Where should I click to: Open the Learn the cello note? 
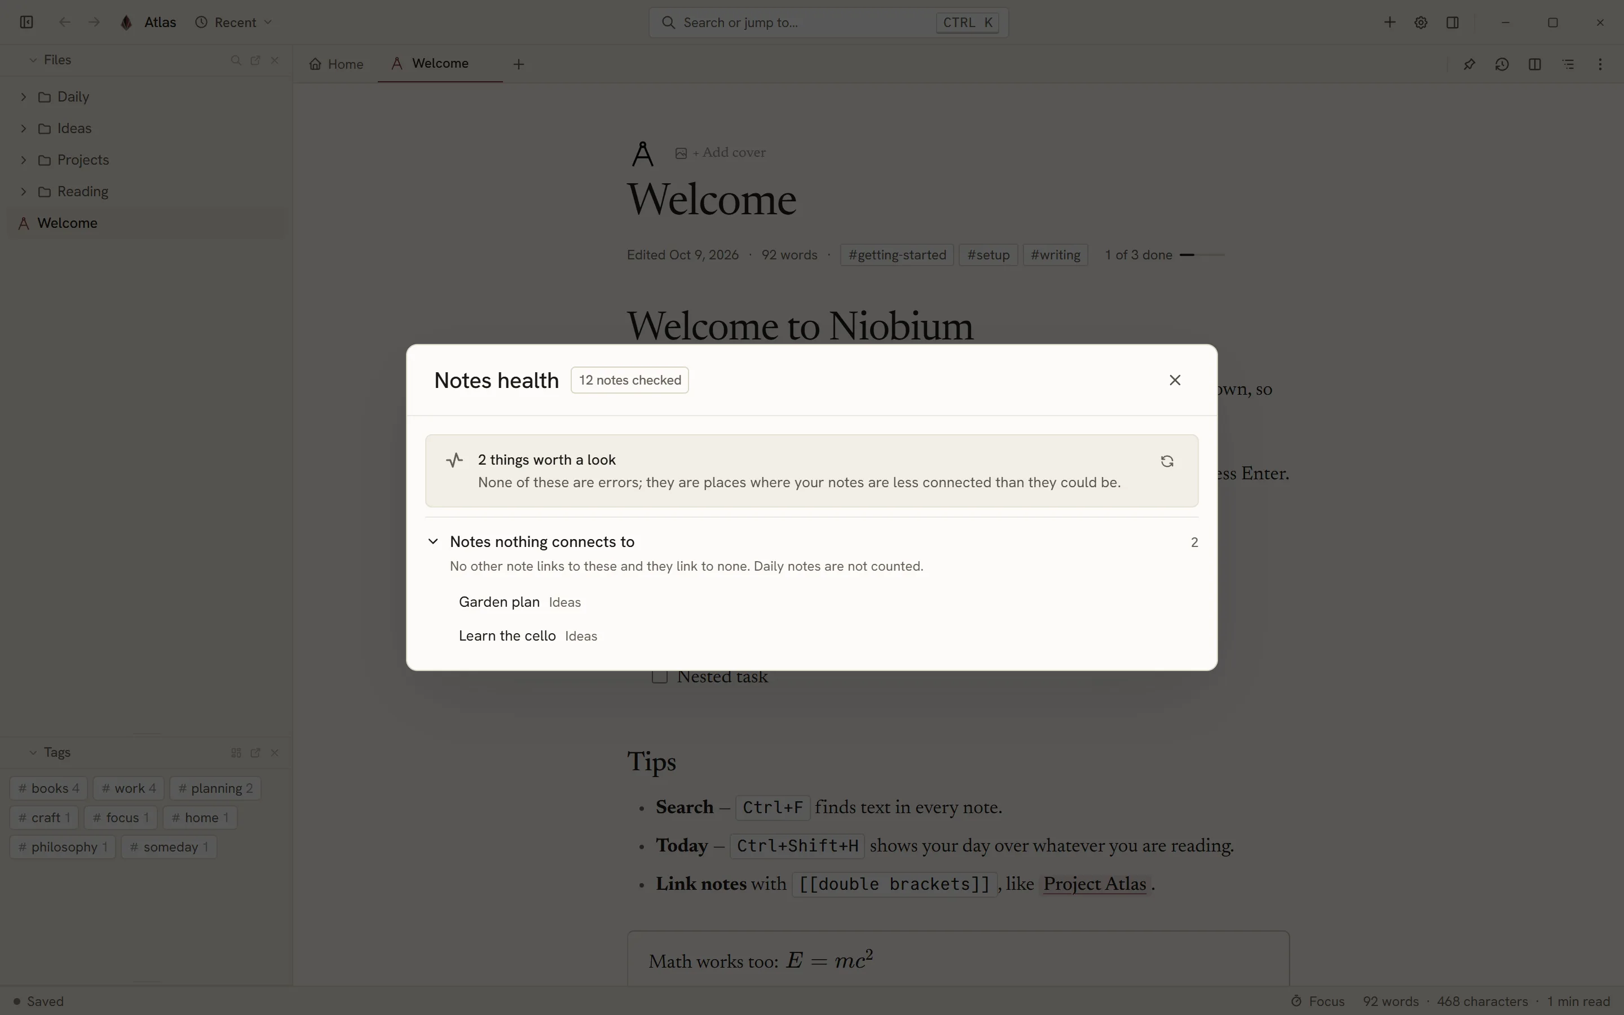tap(507, 636)
